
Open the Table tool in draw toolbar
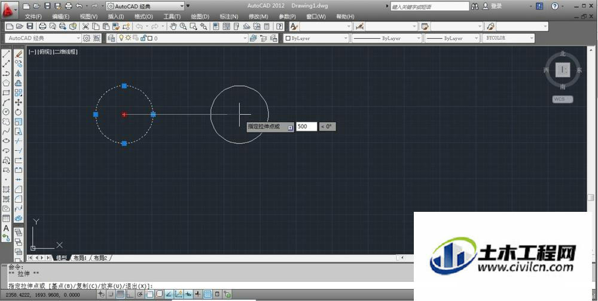[x=6, y=218]
